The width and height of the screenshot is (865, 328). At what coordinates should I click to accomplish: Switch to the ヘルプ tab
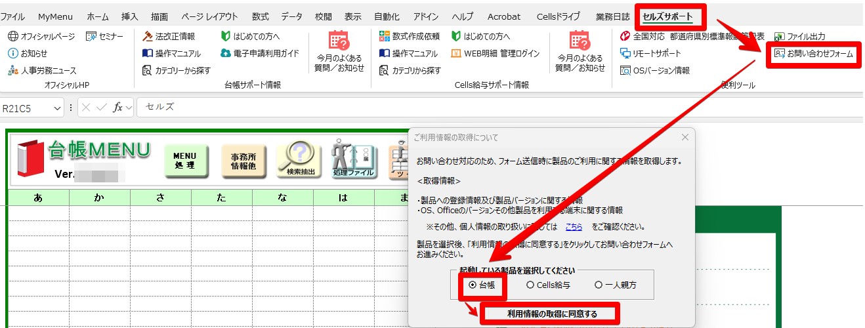[x=463, y=16]
